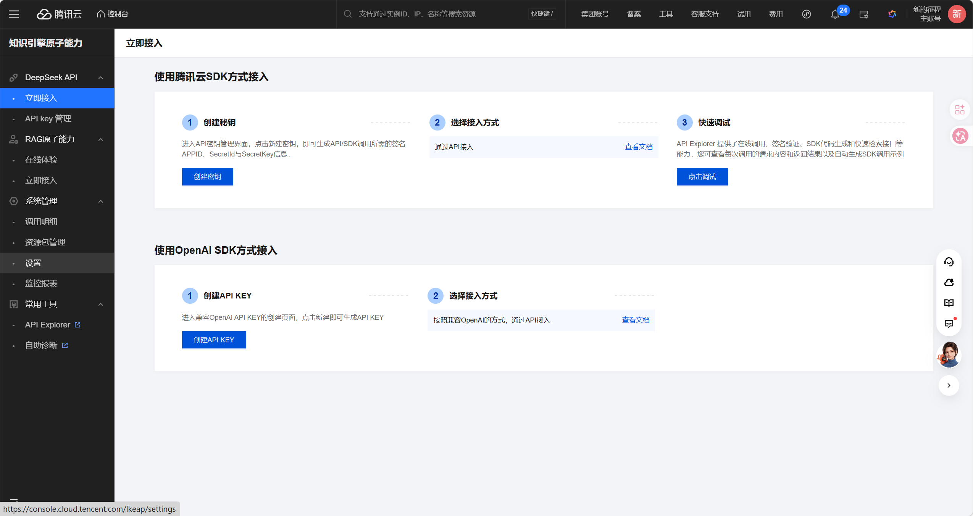This screenshot has height=516, width=973.
Task: Open 资源包管理 page
Action: click(57, 242)
